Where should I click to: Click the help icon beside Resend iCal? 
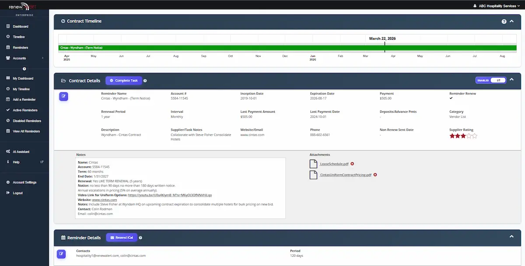[x=140, y=238]
